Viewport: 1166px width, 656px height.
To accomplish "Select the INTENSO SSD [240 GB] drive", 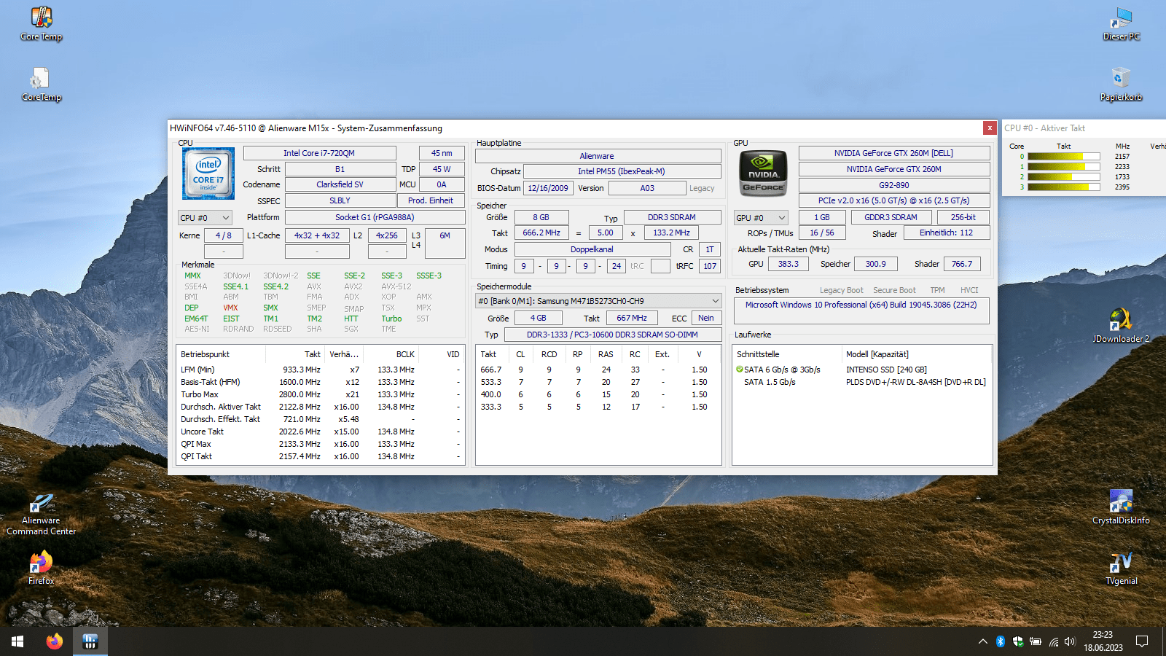I will pos(886,370).
